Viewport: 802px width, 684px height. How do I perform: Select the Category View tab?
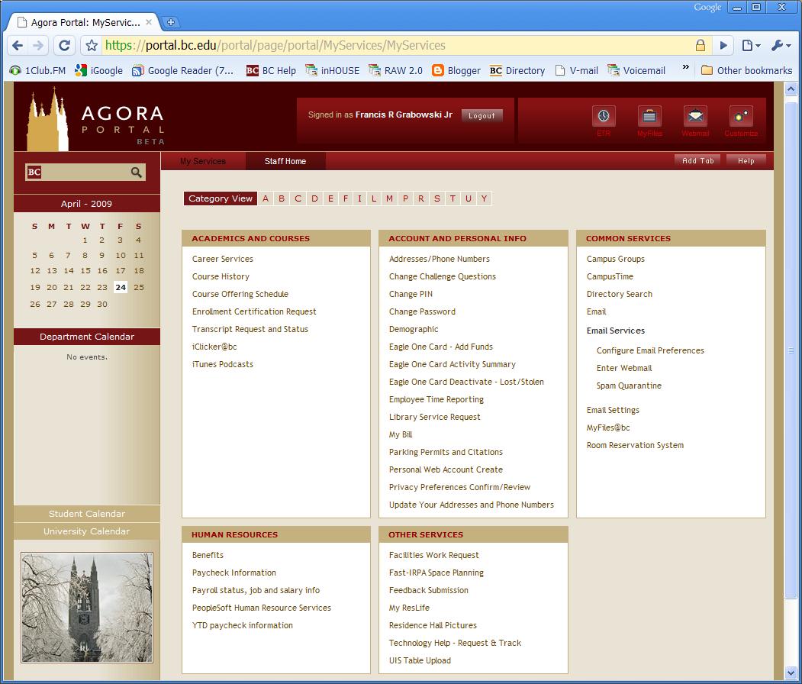(221, 198)
